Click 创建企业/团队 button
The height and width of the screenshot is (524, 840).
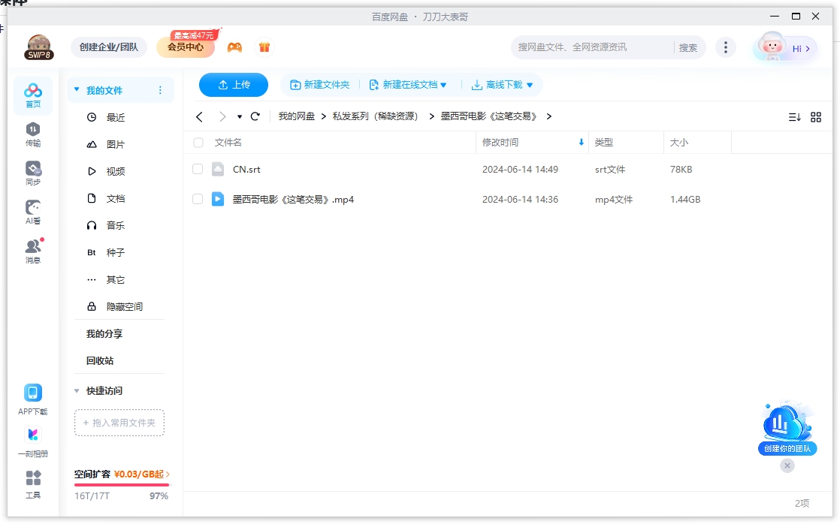click(x=109, y=47)
